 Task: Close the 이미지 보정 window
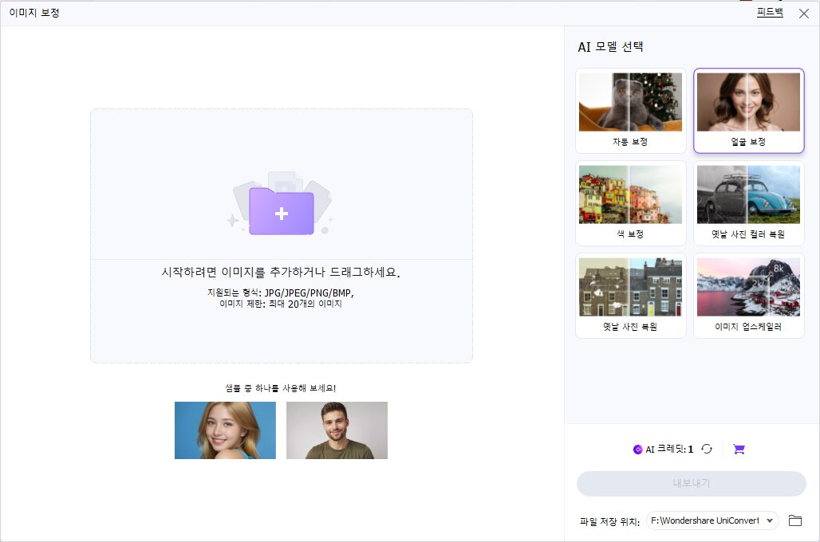tap(803, 13)
